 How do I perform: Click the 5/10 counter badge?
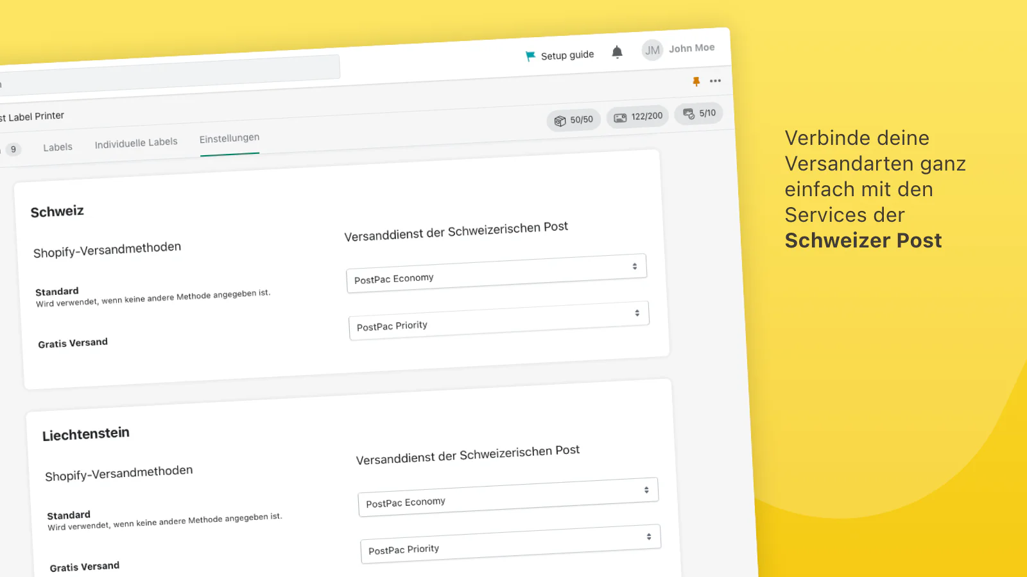click(699, 113)
